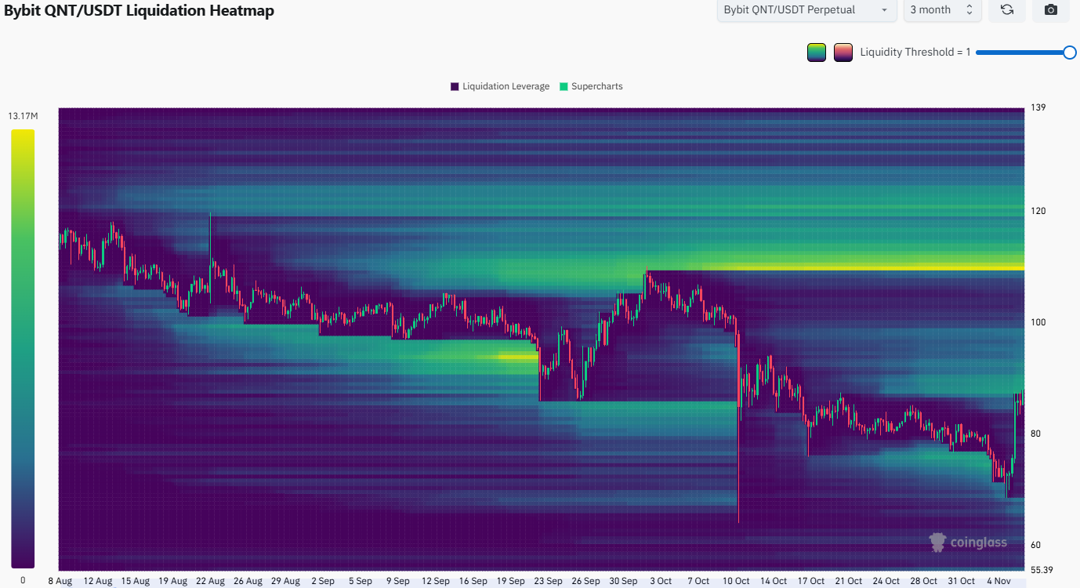Click the Bybit QNT/USDT Liquidation Heatmap title
The width and height of the screenshot is (1080, 588).
tap(140, 10)
